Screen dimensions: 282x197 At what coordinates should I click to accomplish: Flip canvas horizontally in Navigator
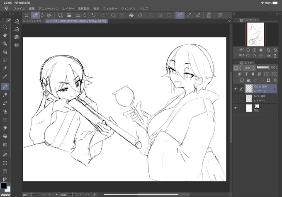(268, 56)
